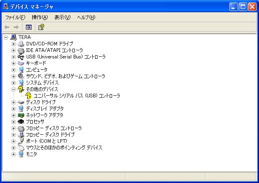Maximize the Device Manager window

coord(243,7)
